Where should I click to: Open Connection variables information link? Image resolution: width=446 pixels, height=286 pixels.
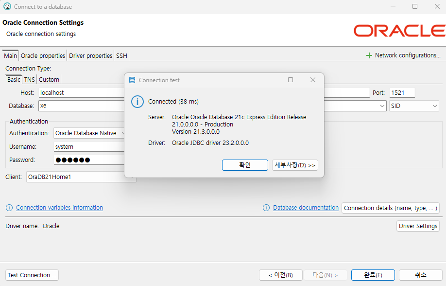coord(59,208)
